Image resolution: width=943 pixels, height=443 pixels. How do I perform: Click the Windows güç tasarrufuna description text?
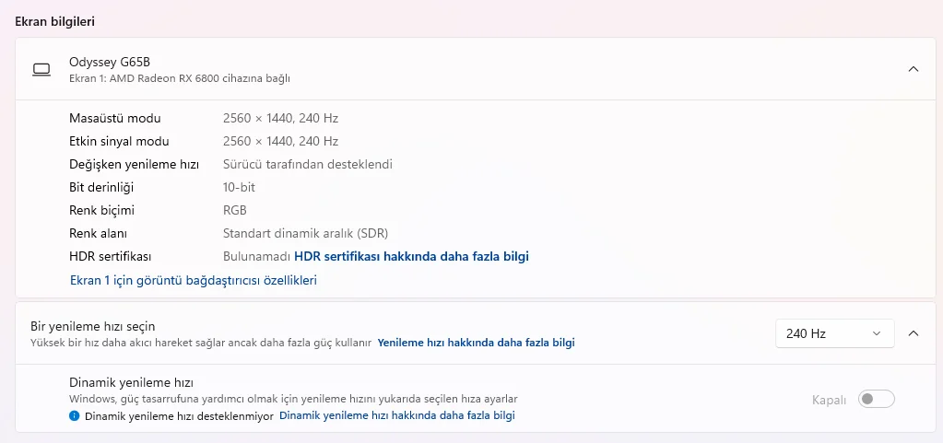tap(293, 399)
